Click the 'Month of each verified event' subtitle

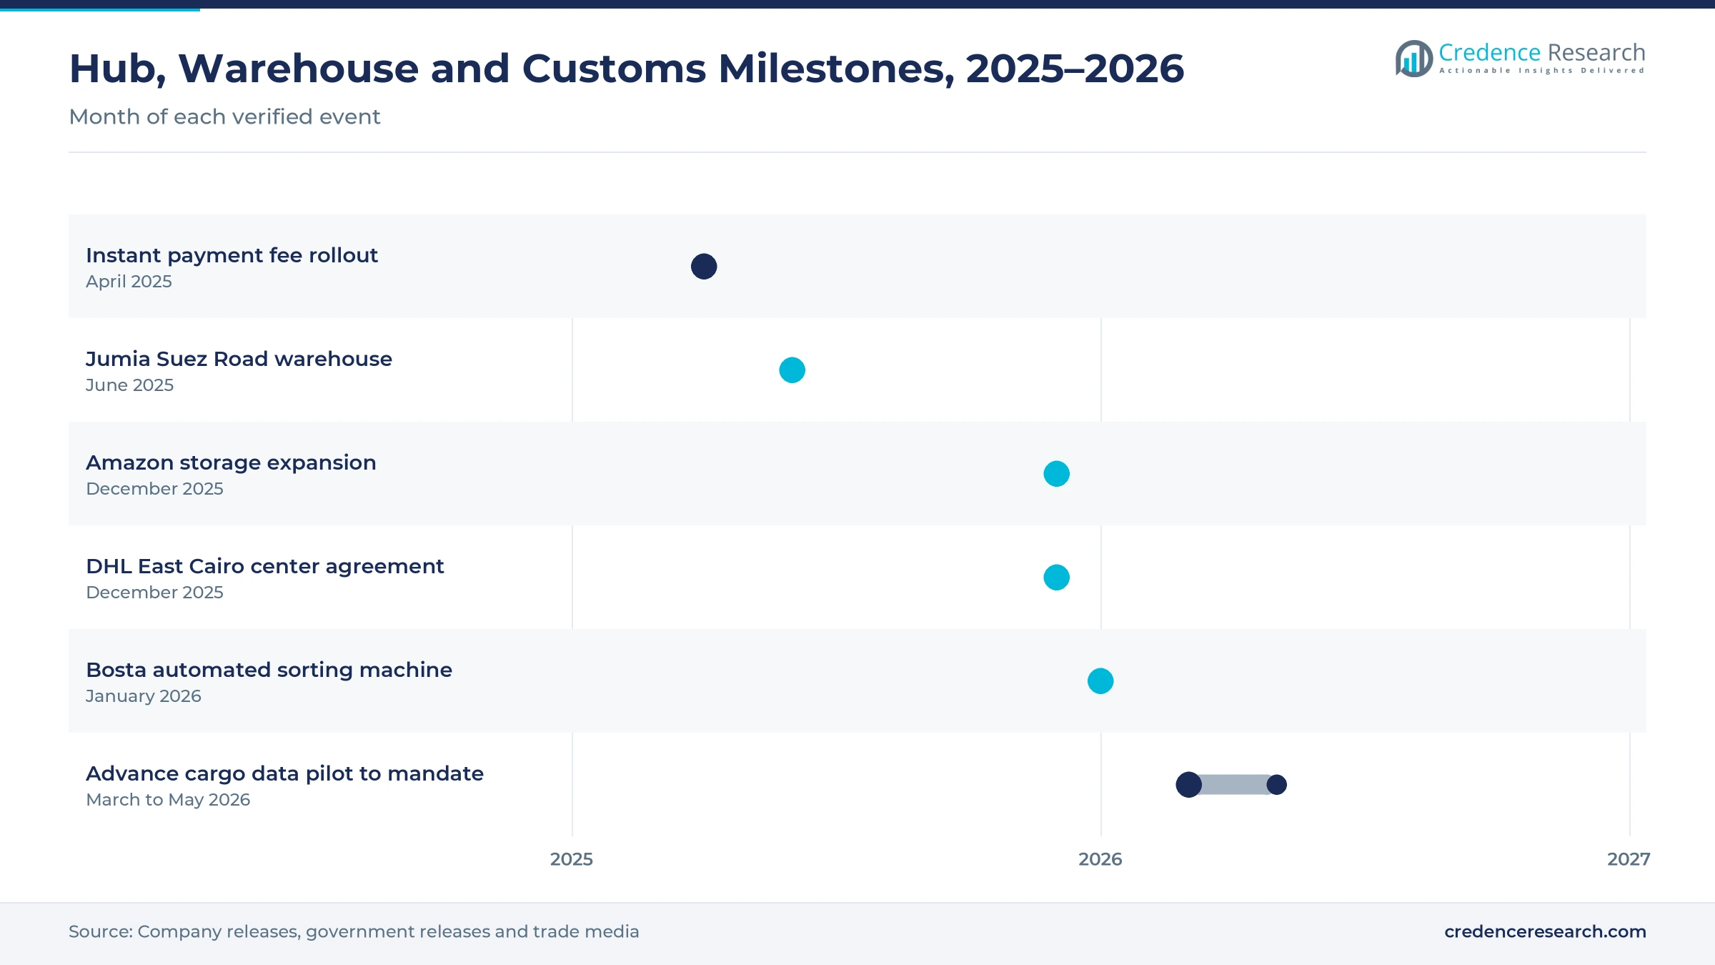tap(224, 117)
